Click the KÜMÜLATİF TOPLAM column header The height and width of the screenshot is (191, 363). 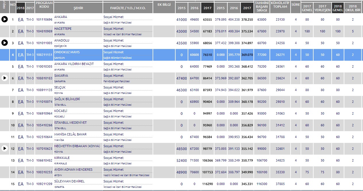coord(281,5)
